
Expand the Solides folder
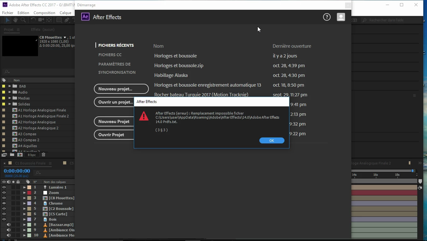[x=9, y=104]
